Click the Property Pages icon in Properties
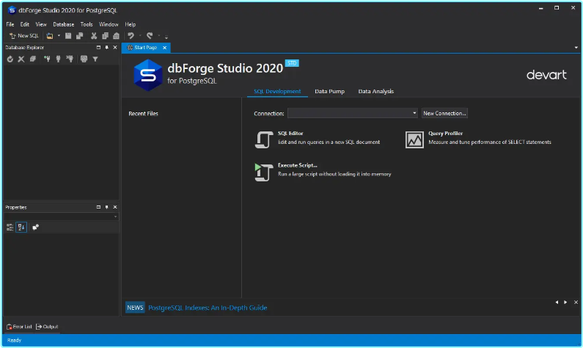The image size is (583, 348). (35, 227)
